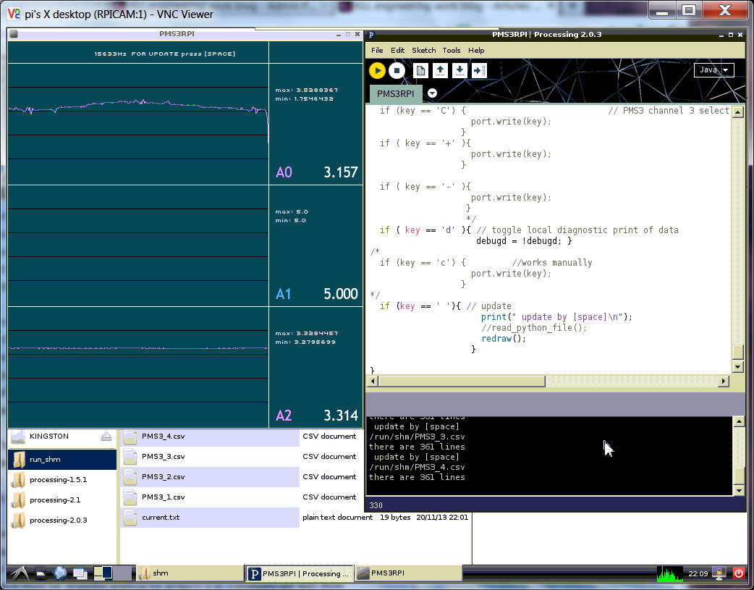Expand the tab options arrow beside PMS3RPI
The width and height of the screenshot is (754, 590).
[432, 93]
